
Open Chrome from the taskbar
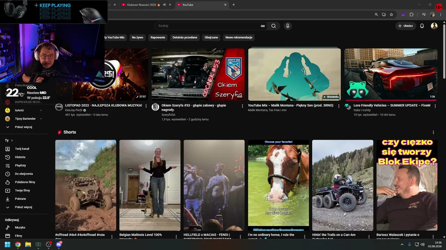[18, 244]
